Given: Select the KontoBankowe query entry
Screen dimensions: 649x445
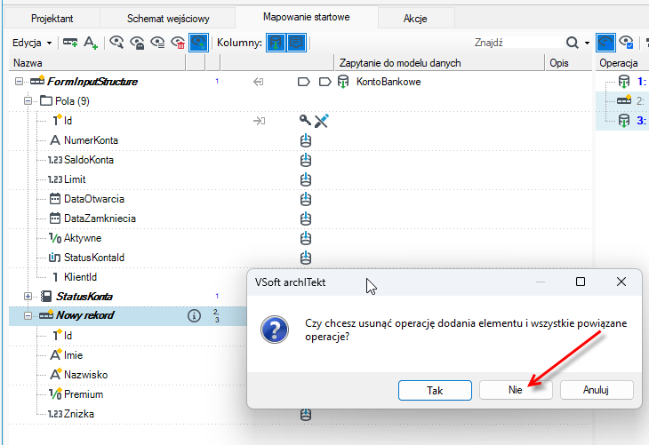Looking at the screenshot, I should click(389, 82).
